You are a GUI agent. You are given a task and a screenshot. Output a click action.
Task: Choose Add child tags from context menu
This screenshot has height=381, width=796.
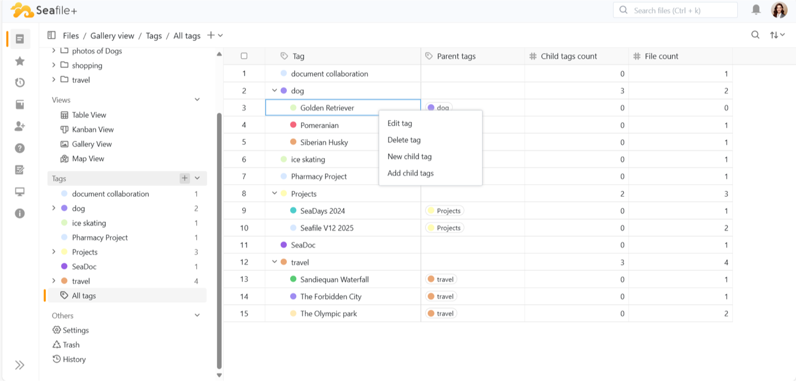(431, 173)
